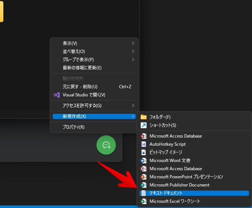Click the Access icon below Word entry

coord(144,169)
